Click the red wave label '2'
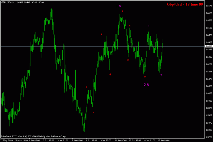The image size is (213, 142). point(94,112)
